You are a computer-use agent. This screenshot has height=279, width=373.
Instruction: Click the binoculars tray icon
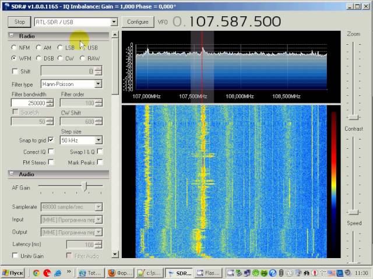pos(307,273)
